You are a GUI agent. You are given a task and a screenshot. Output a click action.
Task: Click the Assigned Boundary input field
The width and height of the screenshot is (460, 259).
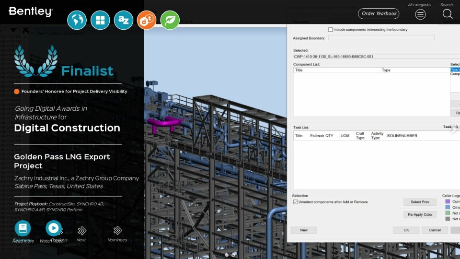coord(381,37)
